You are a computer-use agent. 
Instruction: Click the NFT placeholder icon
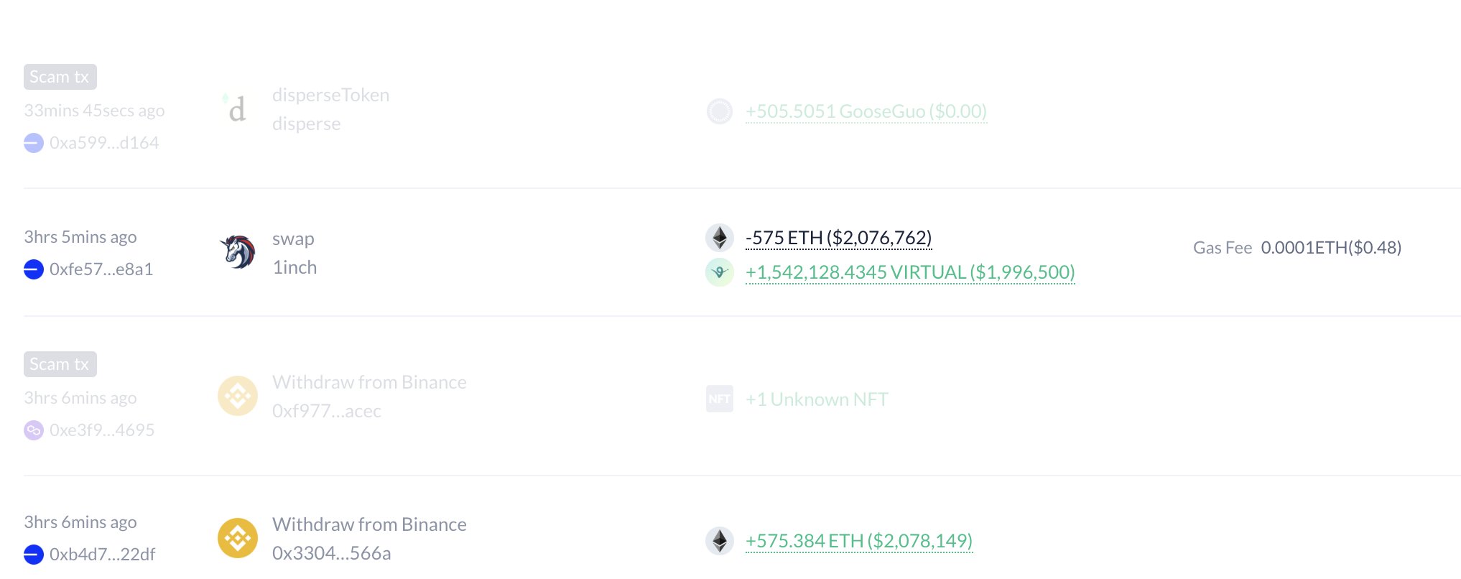(x=719, y=399)
